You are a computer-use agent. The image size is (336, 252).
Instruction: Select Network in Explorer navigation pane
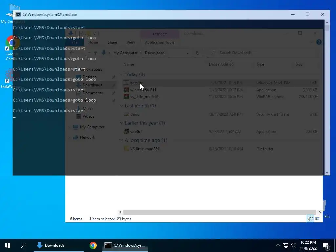coord(87,137)
